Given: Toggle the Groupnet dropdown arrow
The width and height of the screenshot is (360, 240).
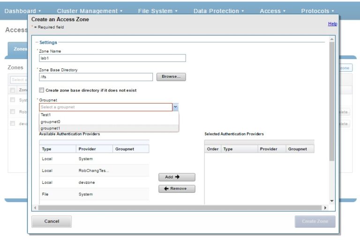Looking at the screenshot, I should 175,107.
